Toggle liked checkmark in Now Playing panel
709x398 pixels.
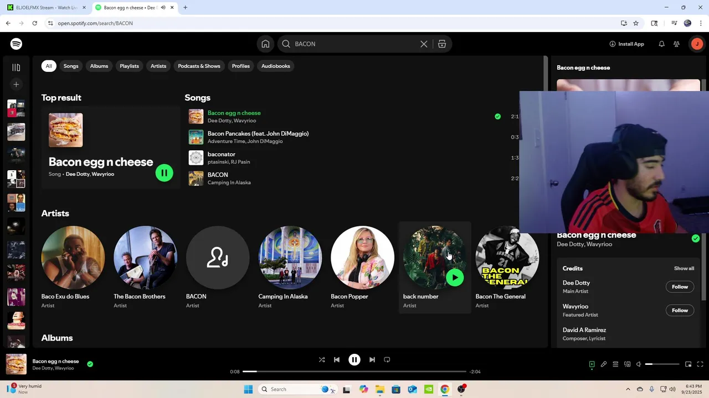[x=696, y=238]
